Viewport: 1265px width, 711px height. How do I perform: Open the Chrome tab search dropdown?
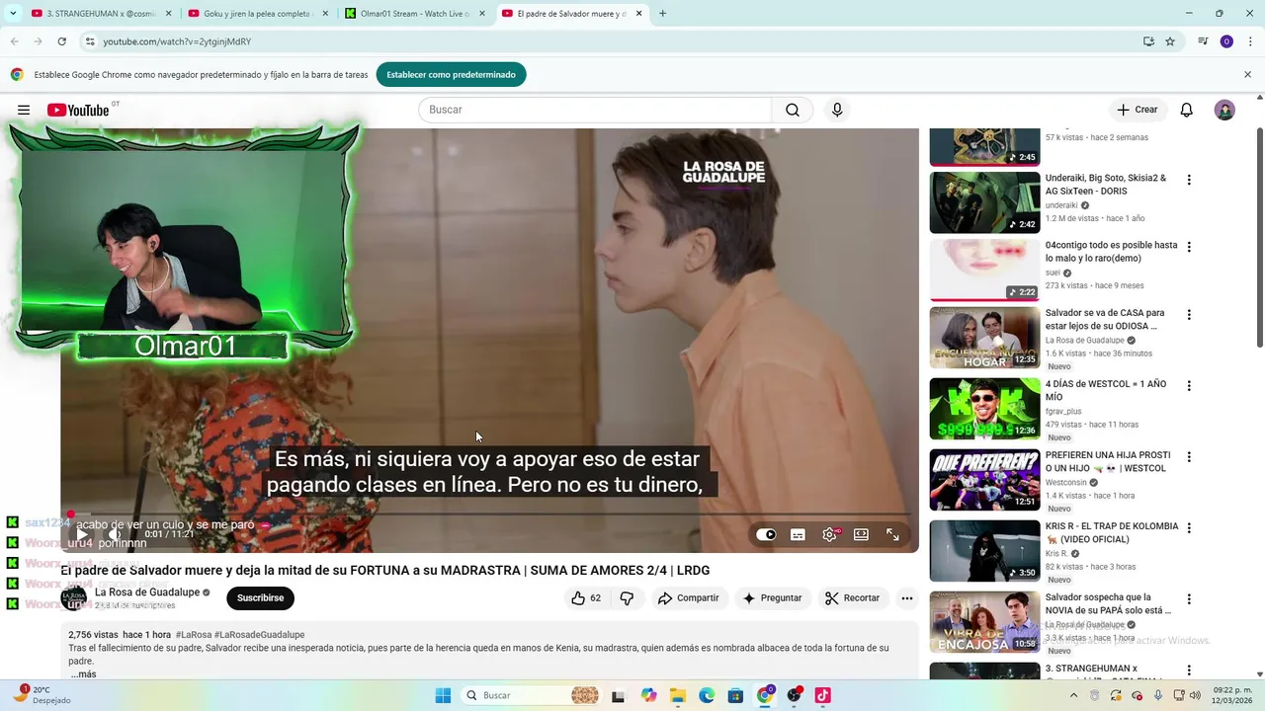[x=13, y=14]
